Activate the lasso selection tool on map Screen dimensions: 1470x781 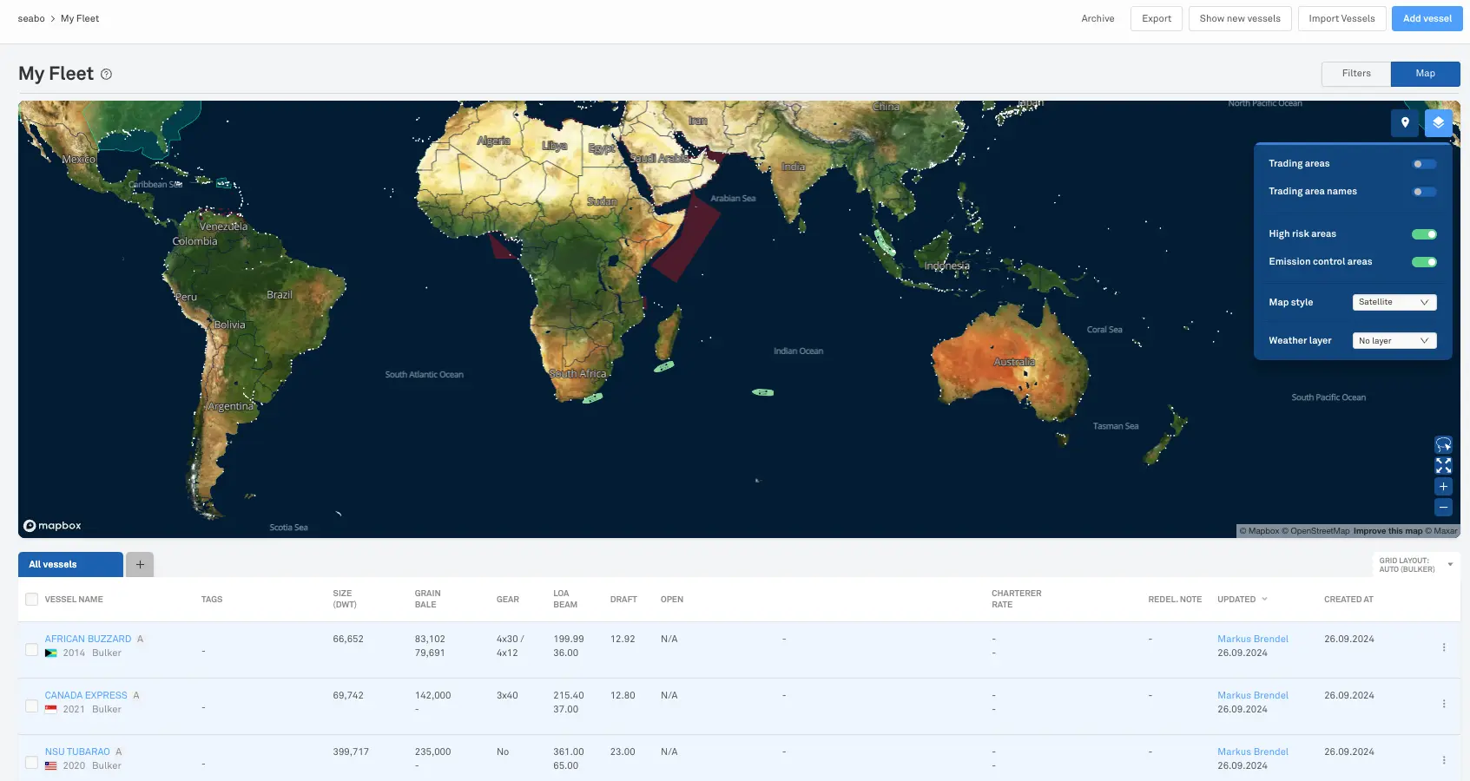(x=1443, y=444)
